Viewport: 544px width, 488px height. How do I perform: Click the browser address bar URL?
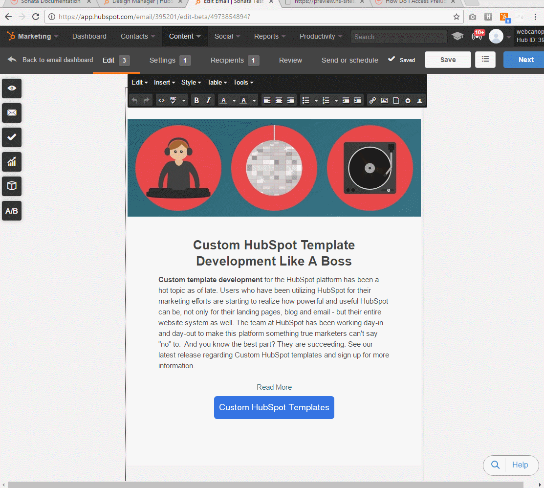coord(154,17)
